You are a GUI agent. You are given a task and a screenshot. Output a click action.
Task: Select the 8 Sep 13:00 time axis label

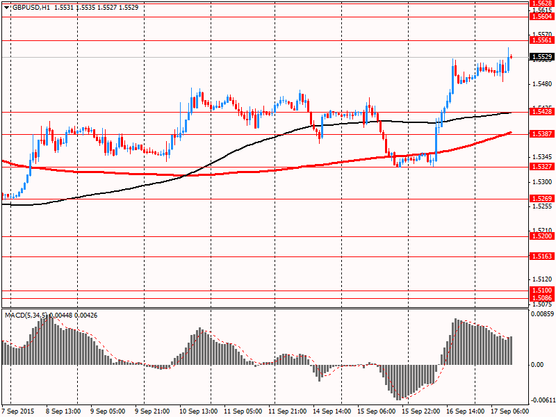click(63, 411)
